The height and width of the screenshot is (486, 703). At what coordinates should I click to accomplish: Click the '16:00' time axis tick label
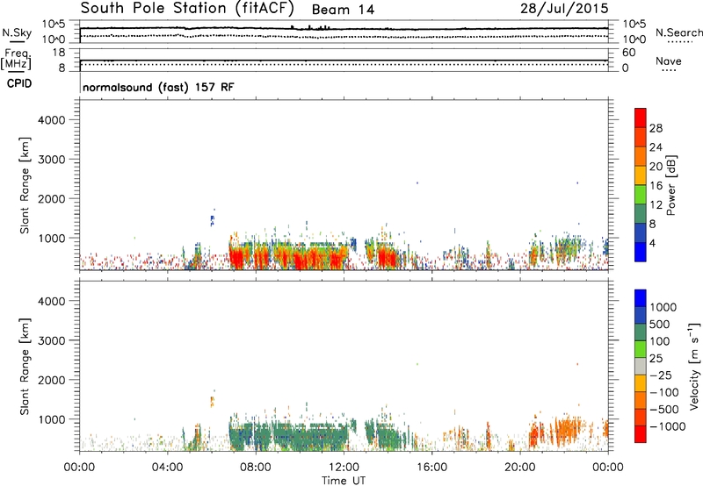(x=431, y=468)
